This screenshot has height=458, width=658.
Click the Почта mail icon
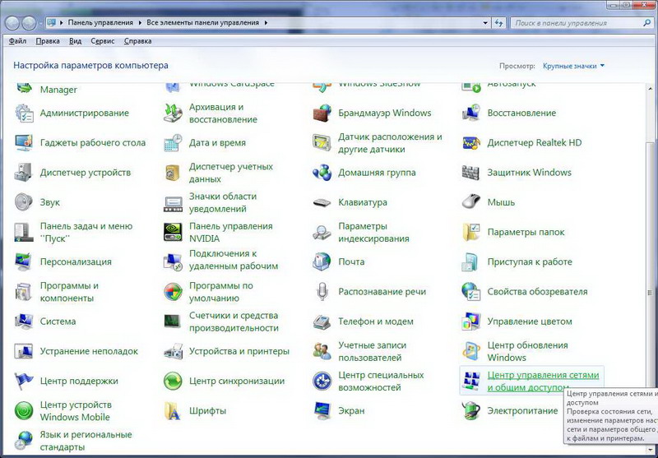pos(322,262)
